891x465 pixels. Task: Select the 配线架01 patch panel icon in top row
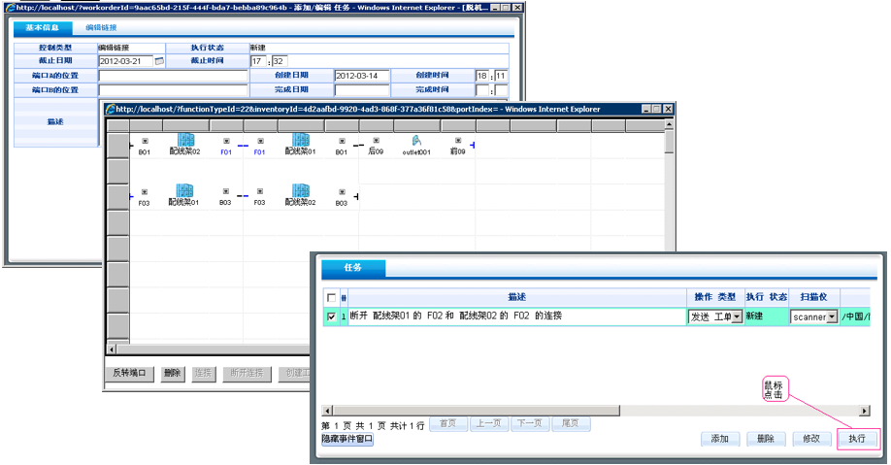coord(300,141)
